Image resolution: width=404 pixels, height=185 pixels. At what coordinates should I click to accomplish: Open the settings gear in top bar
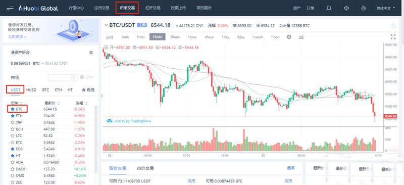click(364, 8)
